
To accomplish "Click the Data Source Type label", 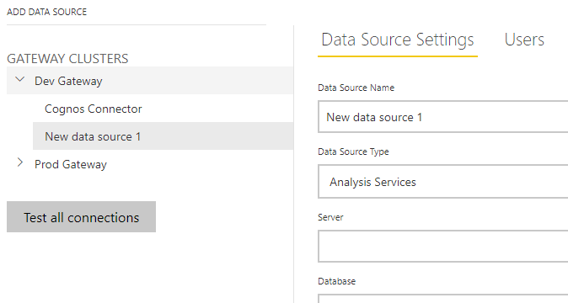I will point(353,151).
